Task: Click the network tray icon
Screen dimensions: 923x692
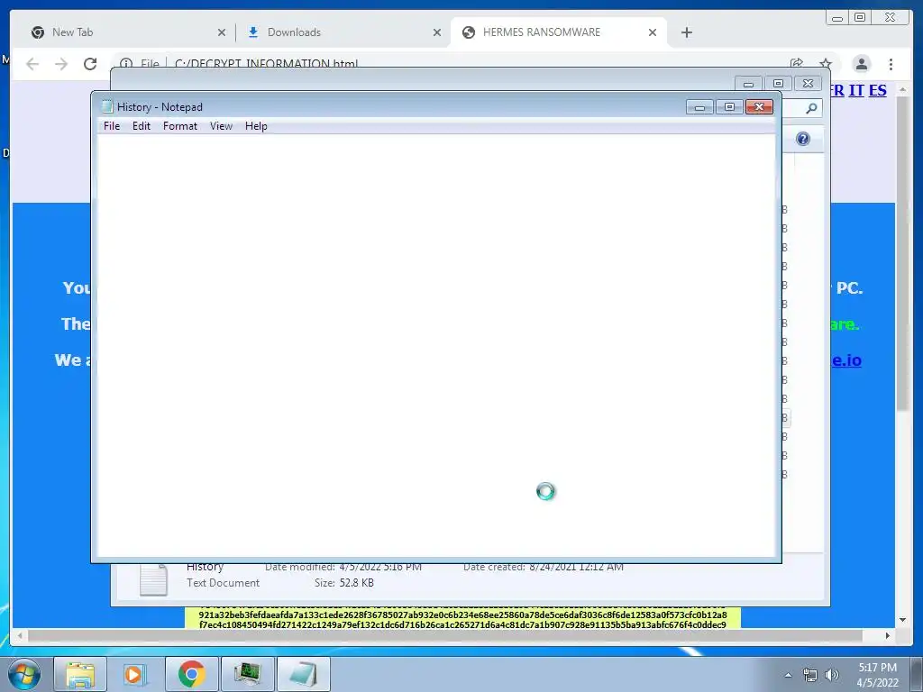Action: 810,675
